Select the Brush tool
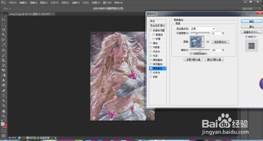Image resolution: width=263 pixels, height=141 pixels. [x=3, y=55]
